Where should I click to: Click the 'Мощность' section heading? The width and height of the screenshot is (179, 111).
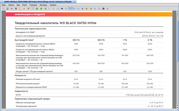click(x=20, y=75)
